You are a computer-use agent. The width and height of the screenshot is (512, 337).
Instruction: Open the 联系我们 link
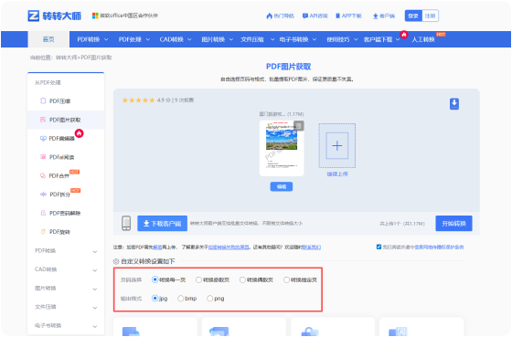(312, 247)
